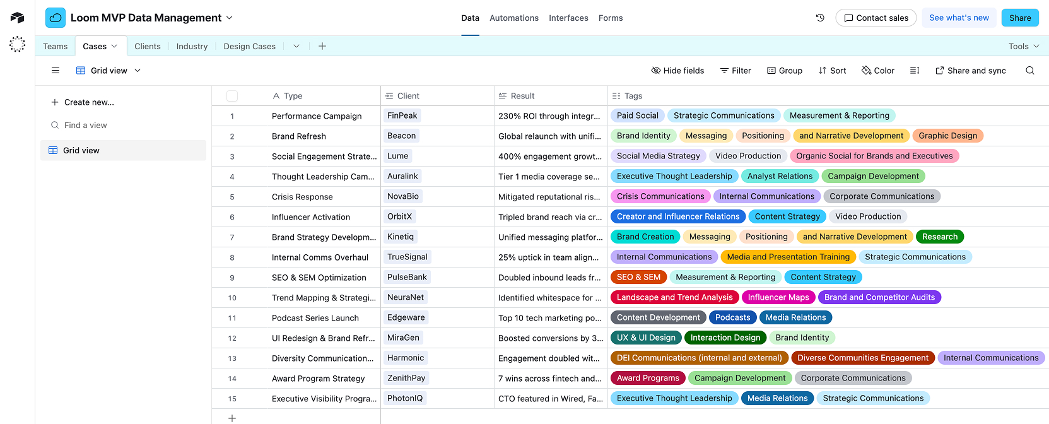Image resolution: width=1049 pixels, height=424 pixels.
Task: Click the Share button
Action: pyautogui.click(x=1020, y=18)
